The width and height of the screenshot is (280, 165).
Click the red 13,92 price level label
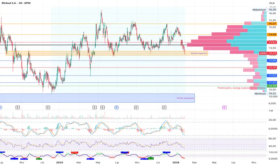tap(272, 42)
